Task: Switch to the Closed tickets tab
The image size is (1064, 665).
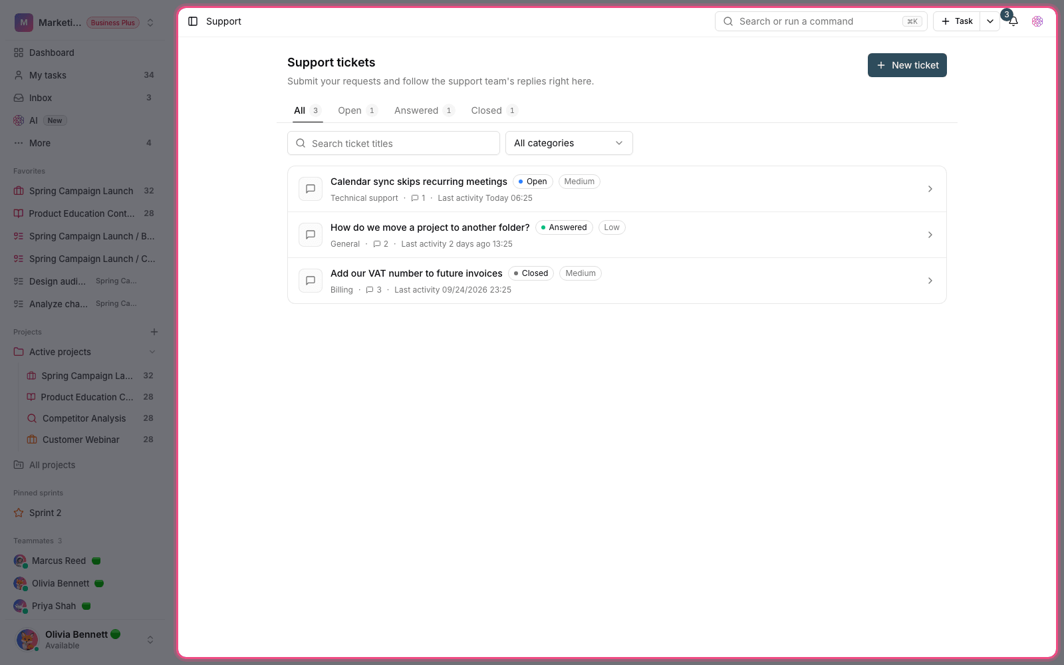Action: coord(495,110)
